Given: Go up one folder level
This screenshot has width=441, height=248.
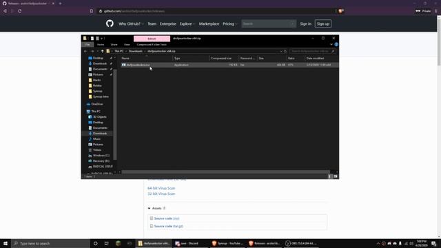Looking at the screenshot, I should pos(103,51).
